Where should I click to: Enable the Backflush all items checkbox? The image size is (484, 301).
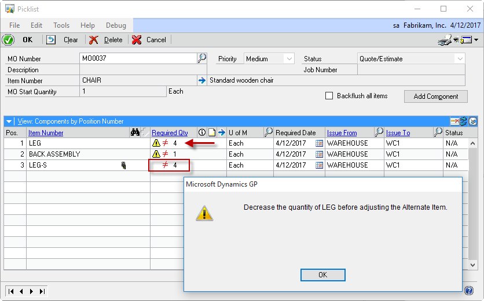[329, 96]
